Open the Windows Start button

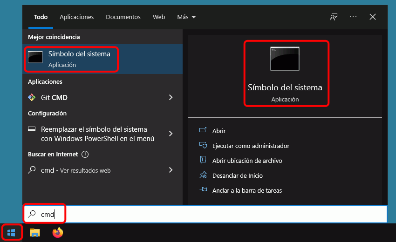tap(11, 232)
